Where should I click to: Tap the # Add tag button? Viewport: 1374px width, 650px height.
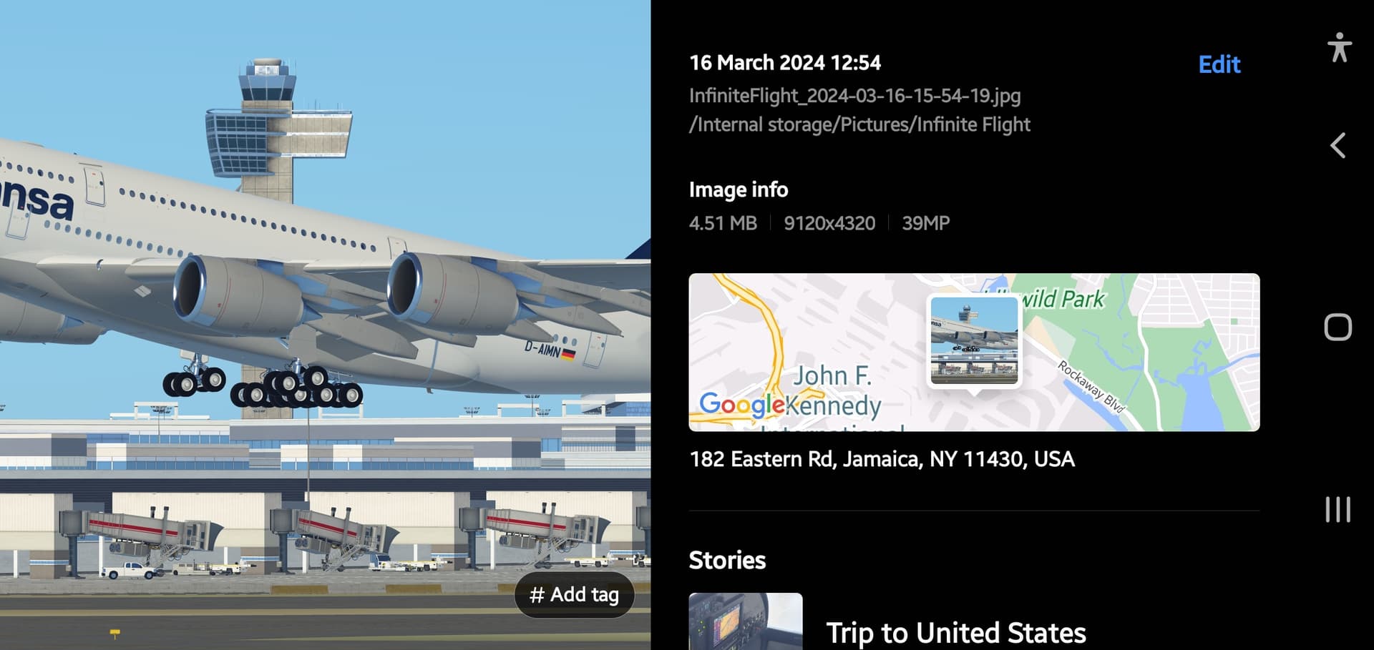pos(574,594)
